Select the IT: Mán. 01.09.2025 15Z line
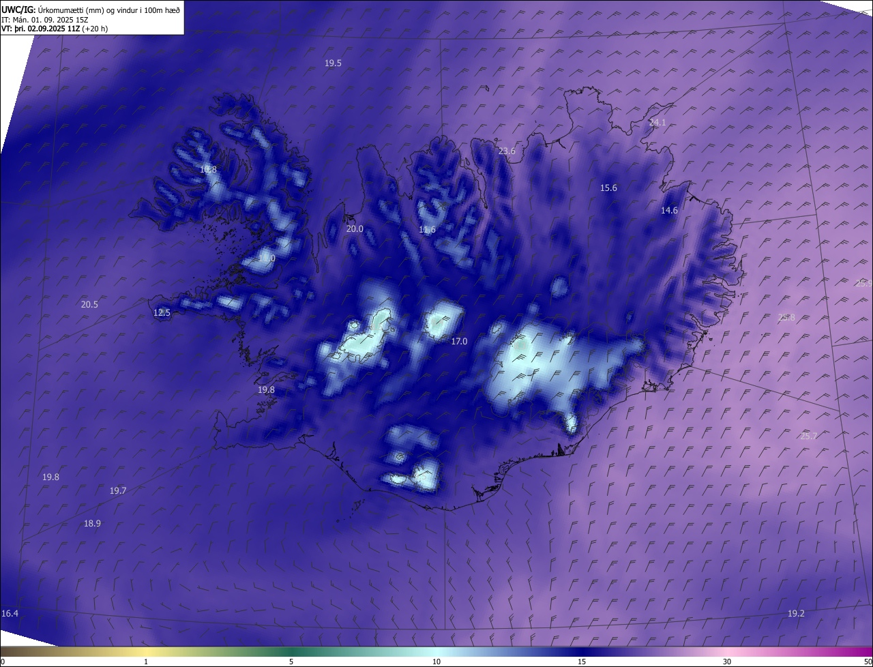The image size is (873, 667). coord(44,19)
